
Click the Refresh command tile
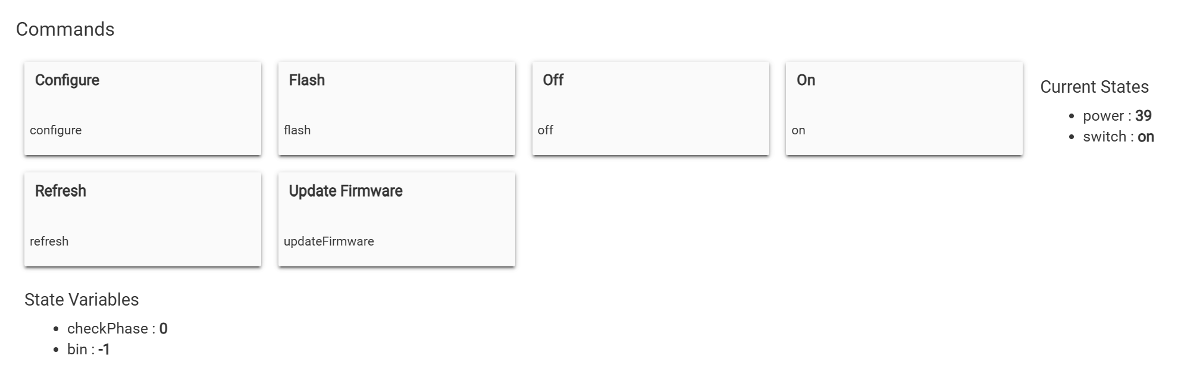click(142, 219)
